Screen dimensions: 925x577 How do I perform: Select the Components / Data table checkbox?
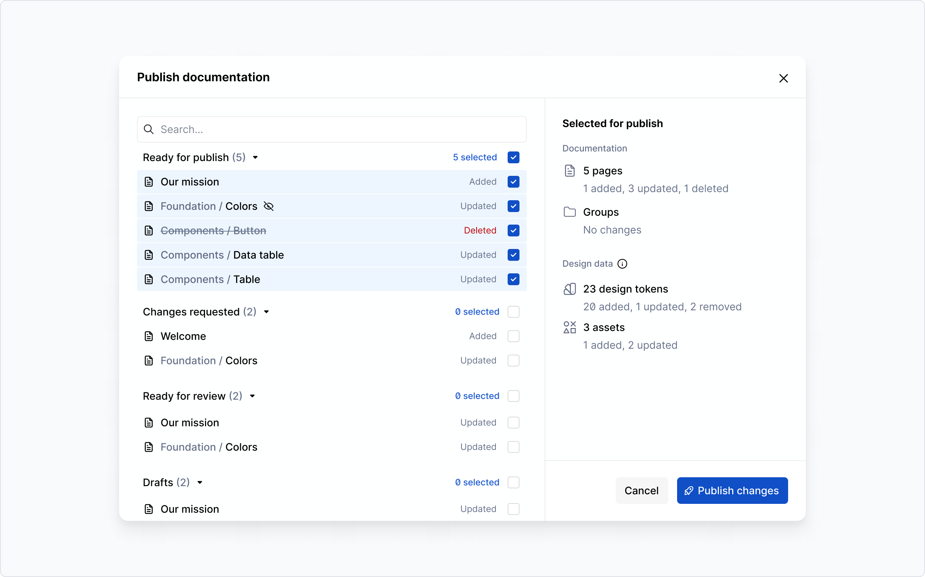tap(513, 255)
